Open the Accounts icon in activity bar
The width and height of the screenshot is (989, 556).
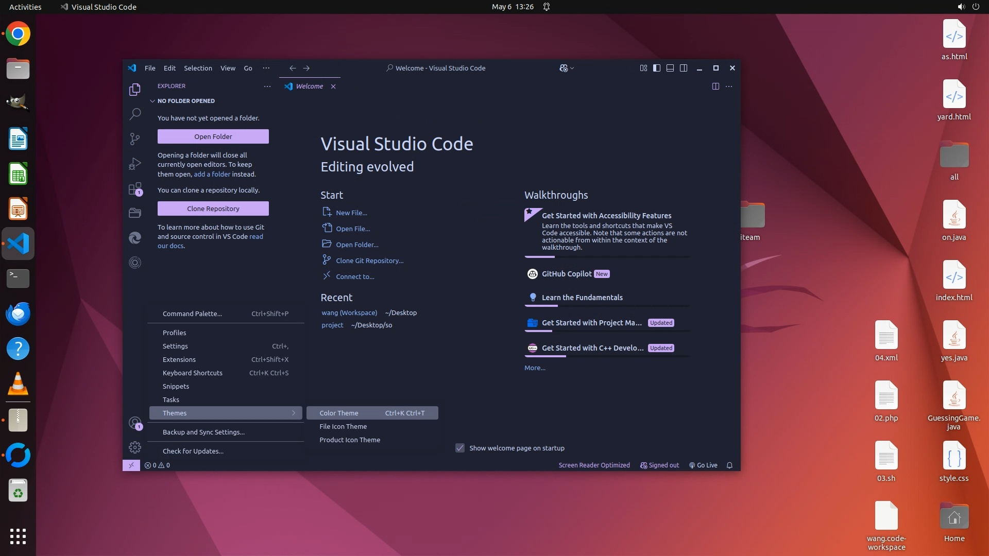[x=135, y=423]
